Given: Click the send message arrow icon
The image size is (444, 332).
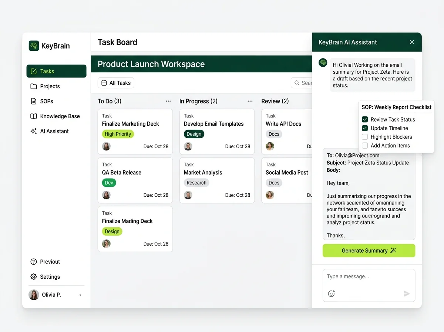Looking at the screenshot, I should click(407, 293).
